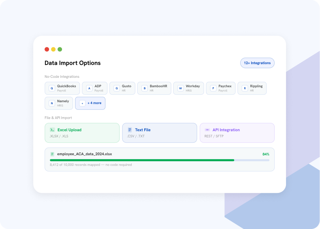
Task: Switch to the Text File import option
Action: tap(160, 133)
